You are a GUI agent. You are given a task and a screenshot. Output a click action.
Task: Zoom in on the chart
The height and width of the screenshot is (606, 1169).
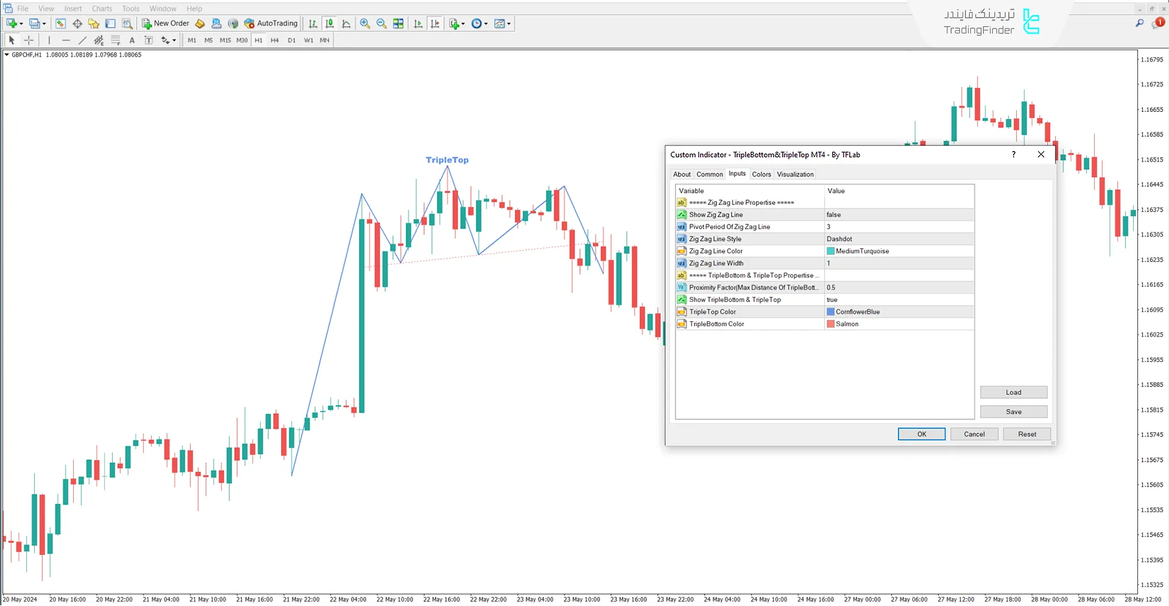(364, 23)
